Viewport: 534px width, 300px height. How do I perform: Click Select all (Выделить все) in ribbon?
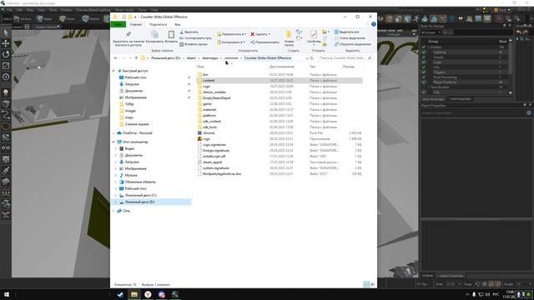tap(347, 32)
